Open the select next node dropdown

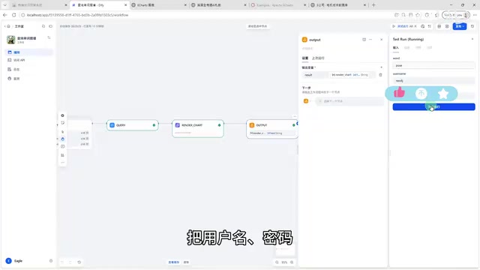[x=349, y=101]
